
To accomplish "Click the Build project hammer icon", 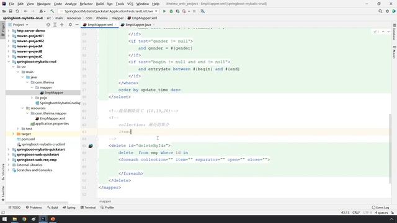I will tap(52, 11).
